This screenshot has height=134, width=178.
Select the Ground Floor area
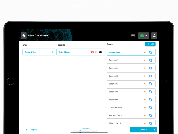coord(131,52)
